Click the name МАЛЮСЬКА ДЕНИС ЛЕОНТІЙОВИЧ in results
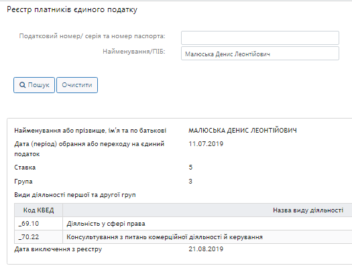 coord(243,130)
